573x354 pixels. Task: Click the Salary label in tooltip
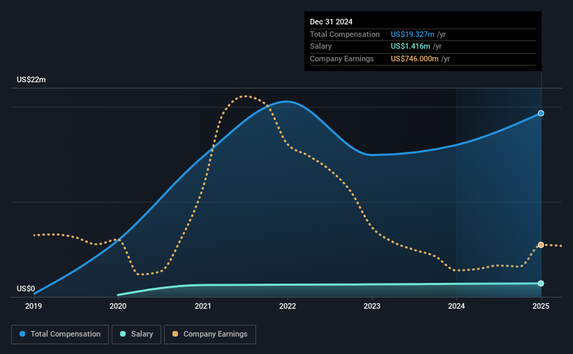[x=321, y=47]
